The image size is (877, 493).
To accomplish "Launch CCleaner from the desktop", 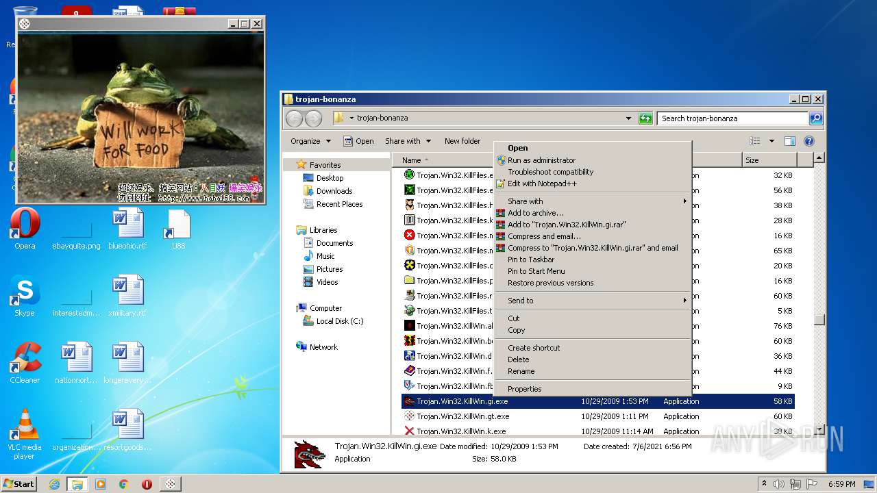I will pos(25,364).
